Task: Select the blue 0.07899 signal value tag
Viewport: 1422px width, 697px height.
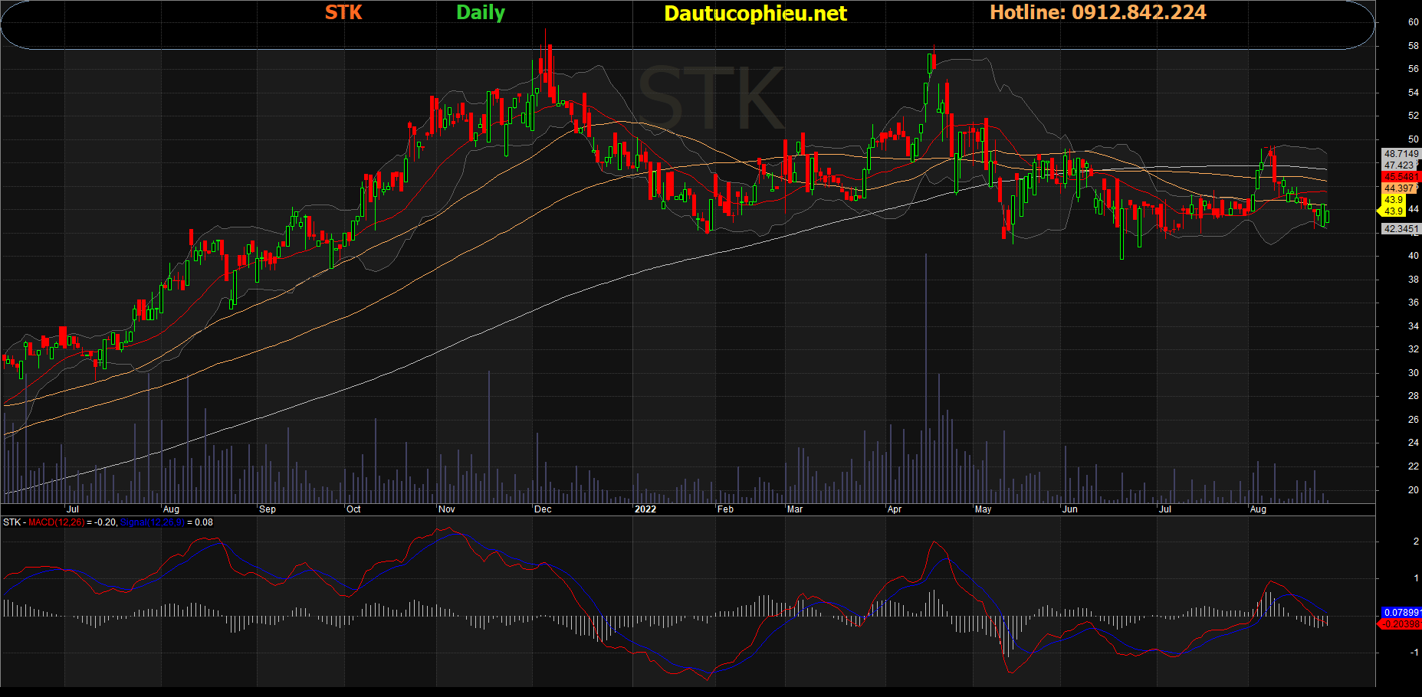Action: [x=1401, y=613]
